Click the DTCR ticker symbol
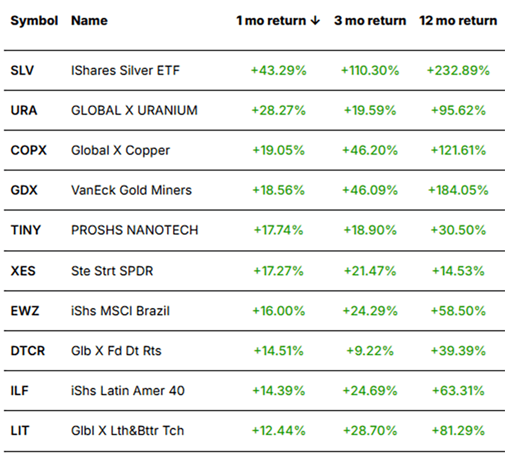 [x=27, y=351]
